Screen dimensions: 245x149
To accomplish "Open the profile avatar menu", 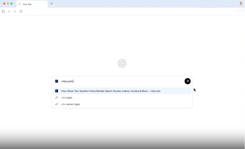I will coord(241,4).
